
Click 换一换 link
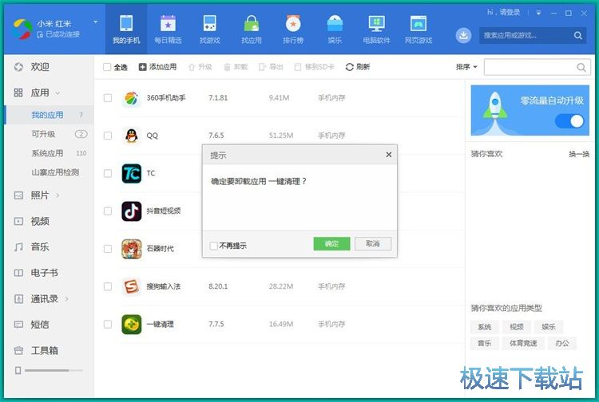click(x=579, y=154)
